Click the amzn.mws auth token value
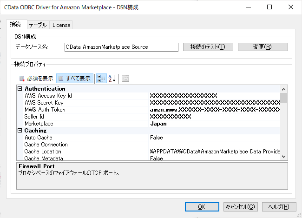The image size is (302, 218). tap(214, 110)
